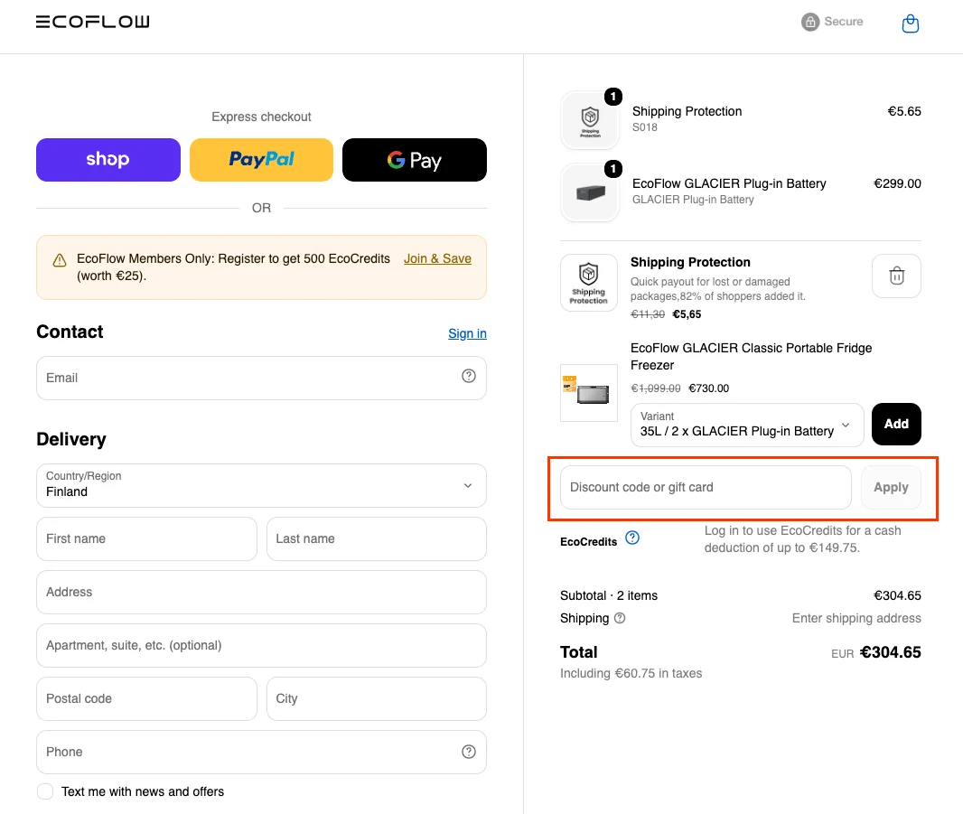Screen dimensions: 963x814
Task: Click 'Including €60.75 in taxes' text
Action: 631,673
